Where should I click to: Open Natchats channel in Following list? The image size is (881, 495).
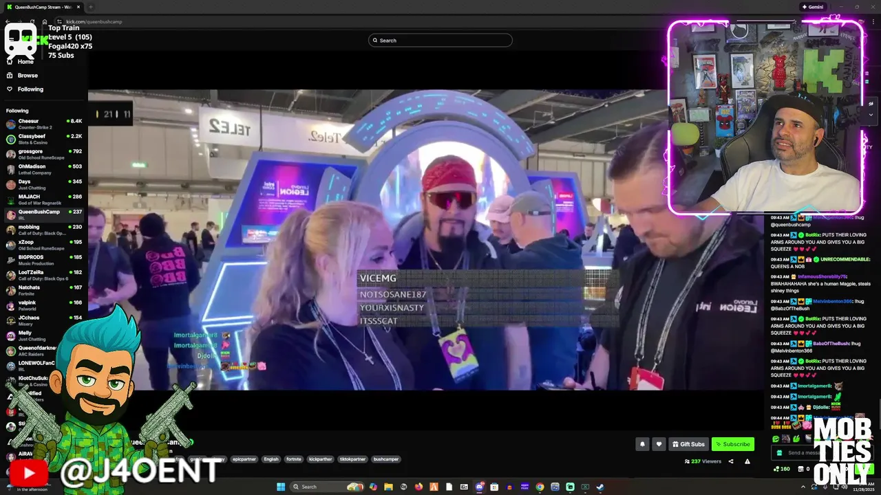point(44,290)
